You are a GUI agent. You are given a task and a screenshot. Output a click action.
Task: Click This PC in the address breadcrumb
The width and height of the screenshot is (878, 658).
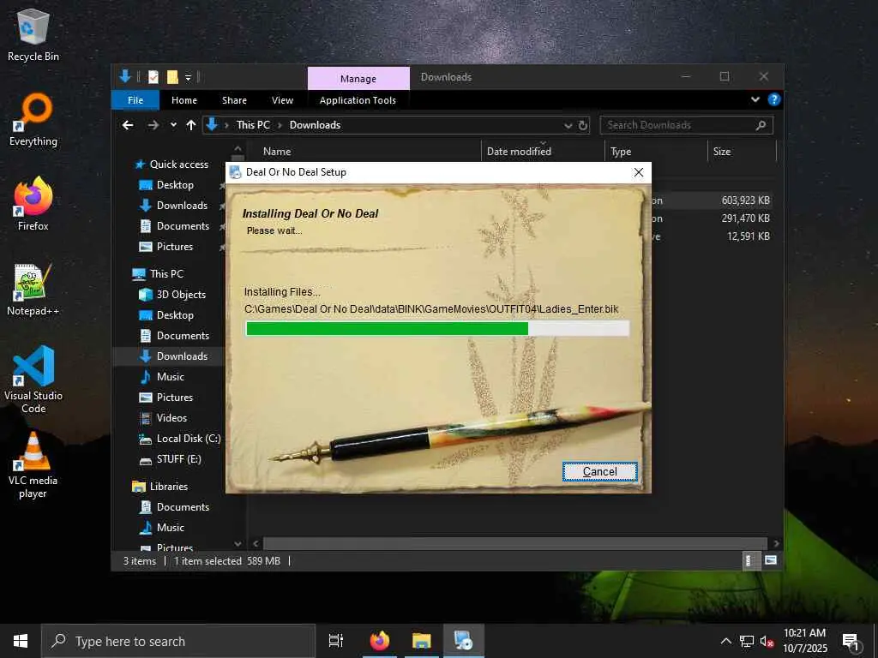click(x=253, y=125)
